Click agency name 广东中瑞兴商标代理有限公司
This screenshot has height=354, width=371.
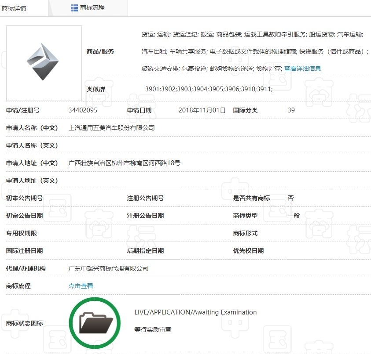pos(108,268)
